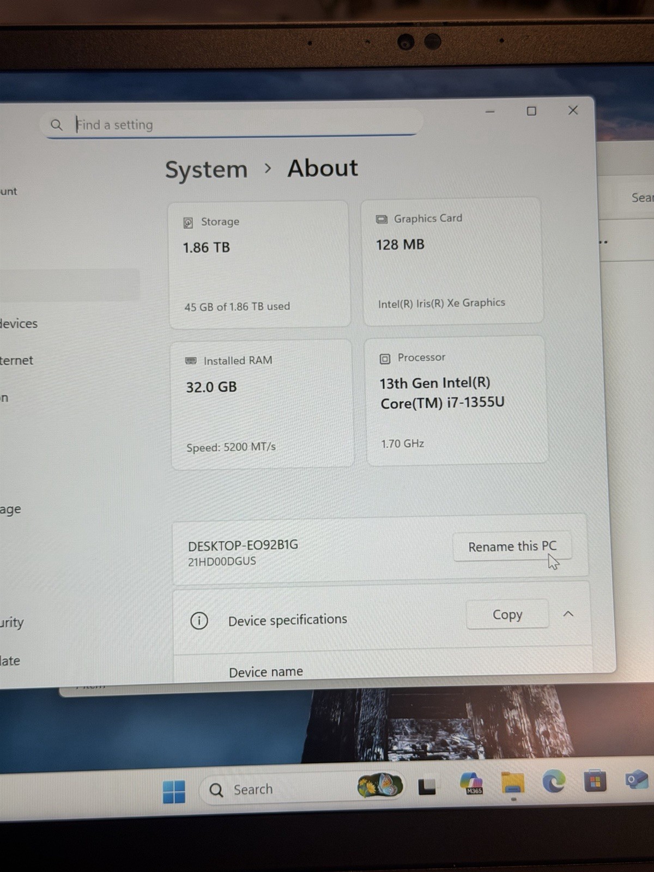
Task: Open Task View from taskbar
Action: (x=427, y=786)
